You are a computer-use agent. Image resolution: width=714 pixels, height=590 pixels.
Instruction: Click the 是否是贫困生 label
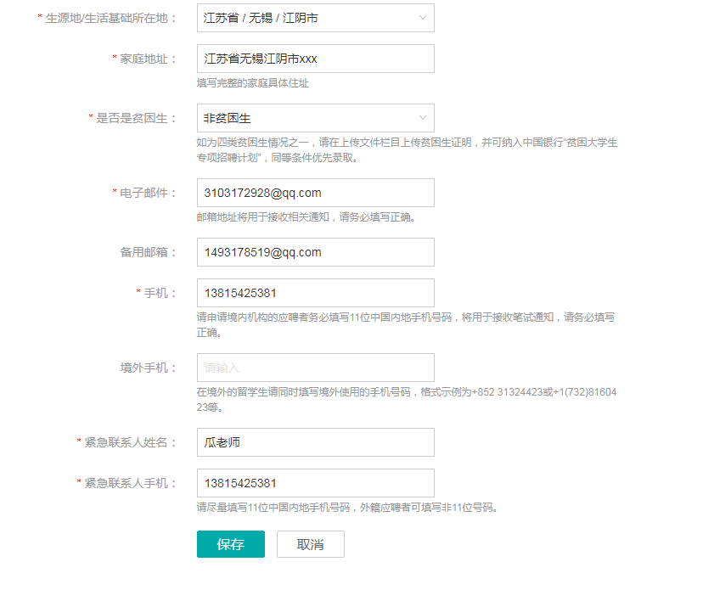coord(136,118)
